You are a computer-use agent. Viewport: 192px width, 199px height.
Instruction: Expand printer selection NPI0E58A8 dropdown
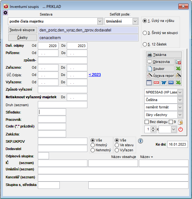point(180,92)
